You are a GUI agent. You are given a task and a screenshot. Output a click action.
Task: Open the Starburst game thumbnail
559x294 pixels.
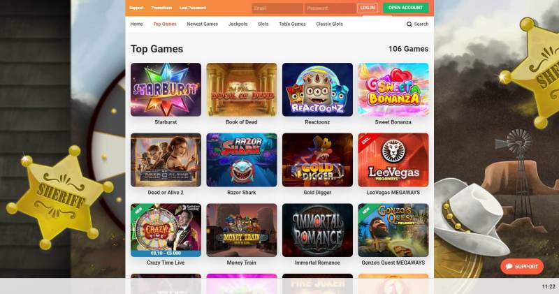[x=166, y=90]
